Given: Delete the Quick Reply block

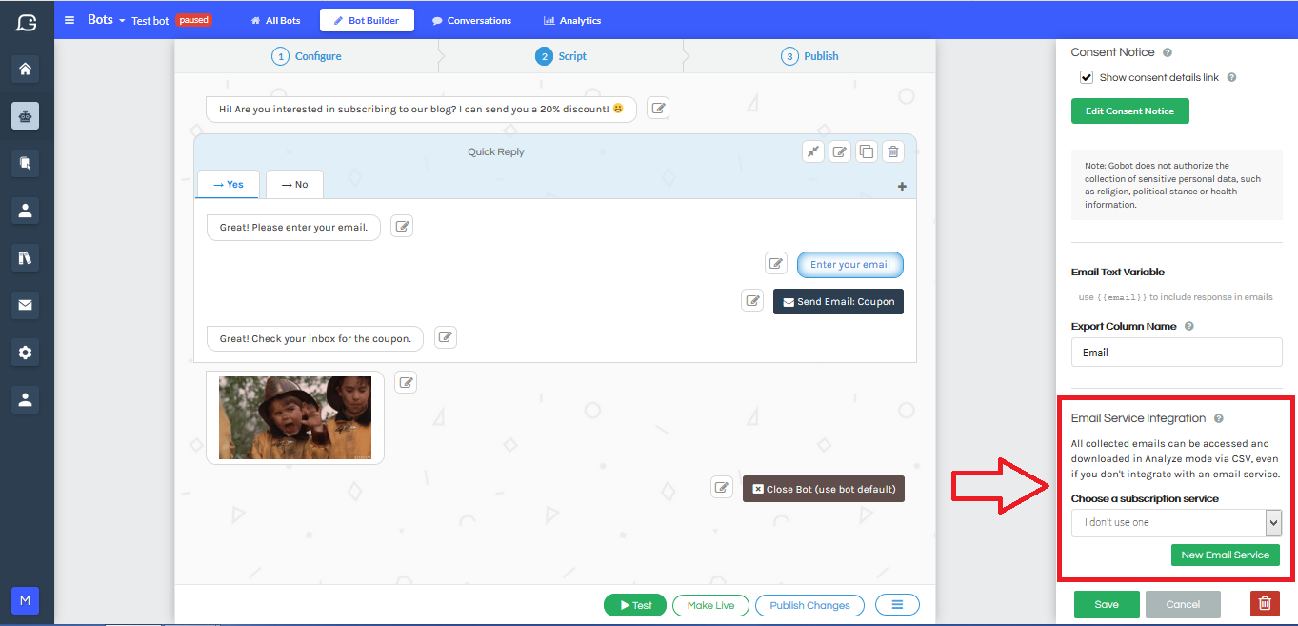Looking at the screenshot, I should pos(892,151).
